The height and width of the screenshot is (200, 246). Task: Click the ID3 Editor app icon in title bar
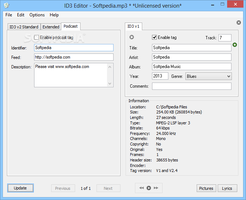point(7,5)
